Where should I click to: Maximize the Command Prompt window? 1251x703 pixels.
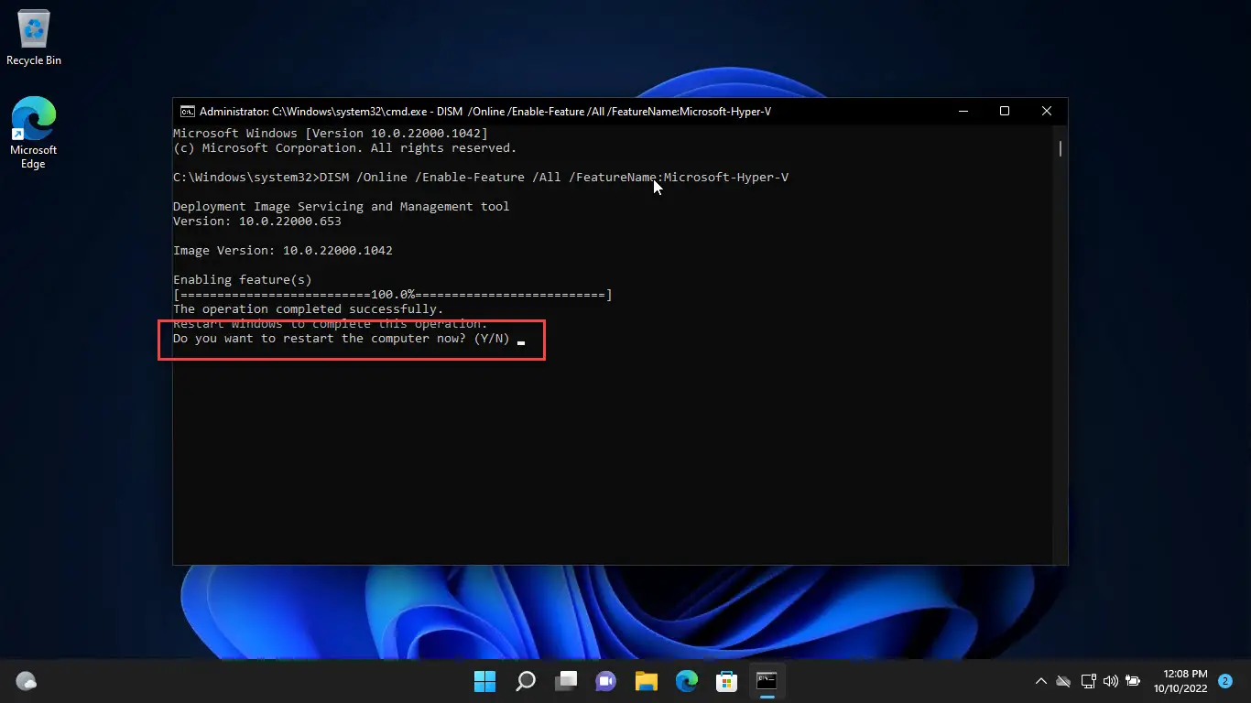1005,112
